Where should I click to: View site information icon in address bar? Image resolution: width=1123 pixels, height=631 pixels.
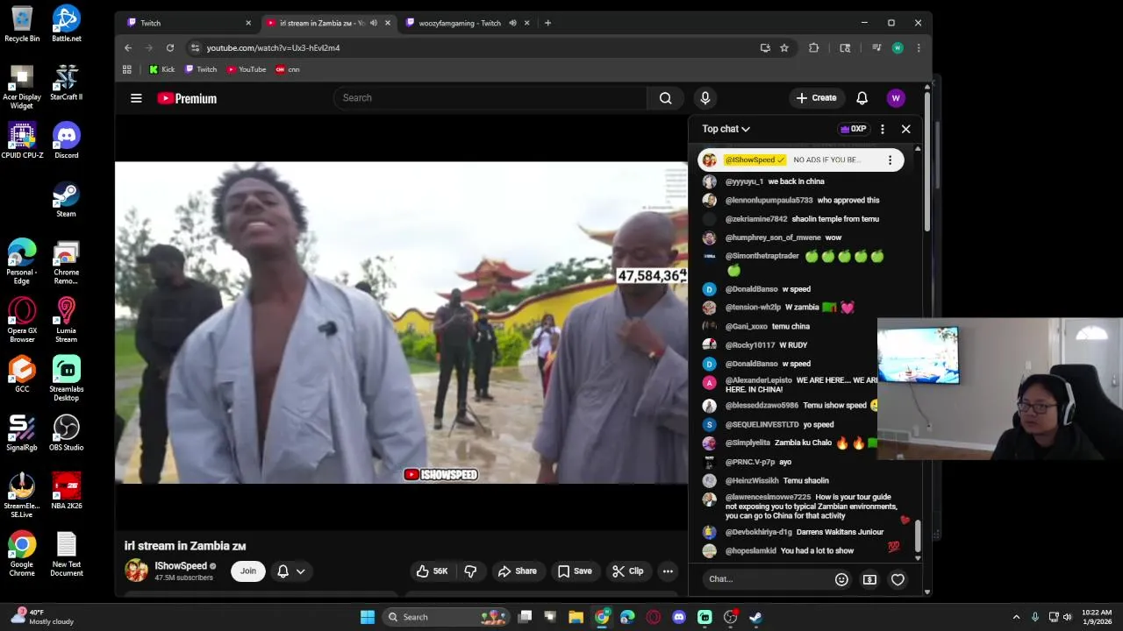pyautogui.click(x=195, y=48)
